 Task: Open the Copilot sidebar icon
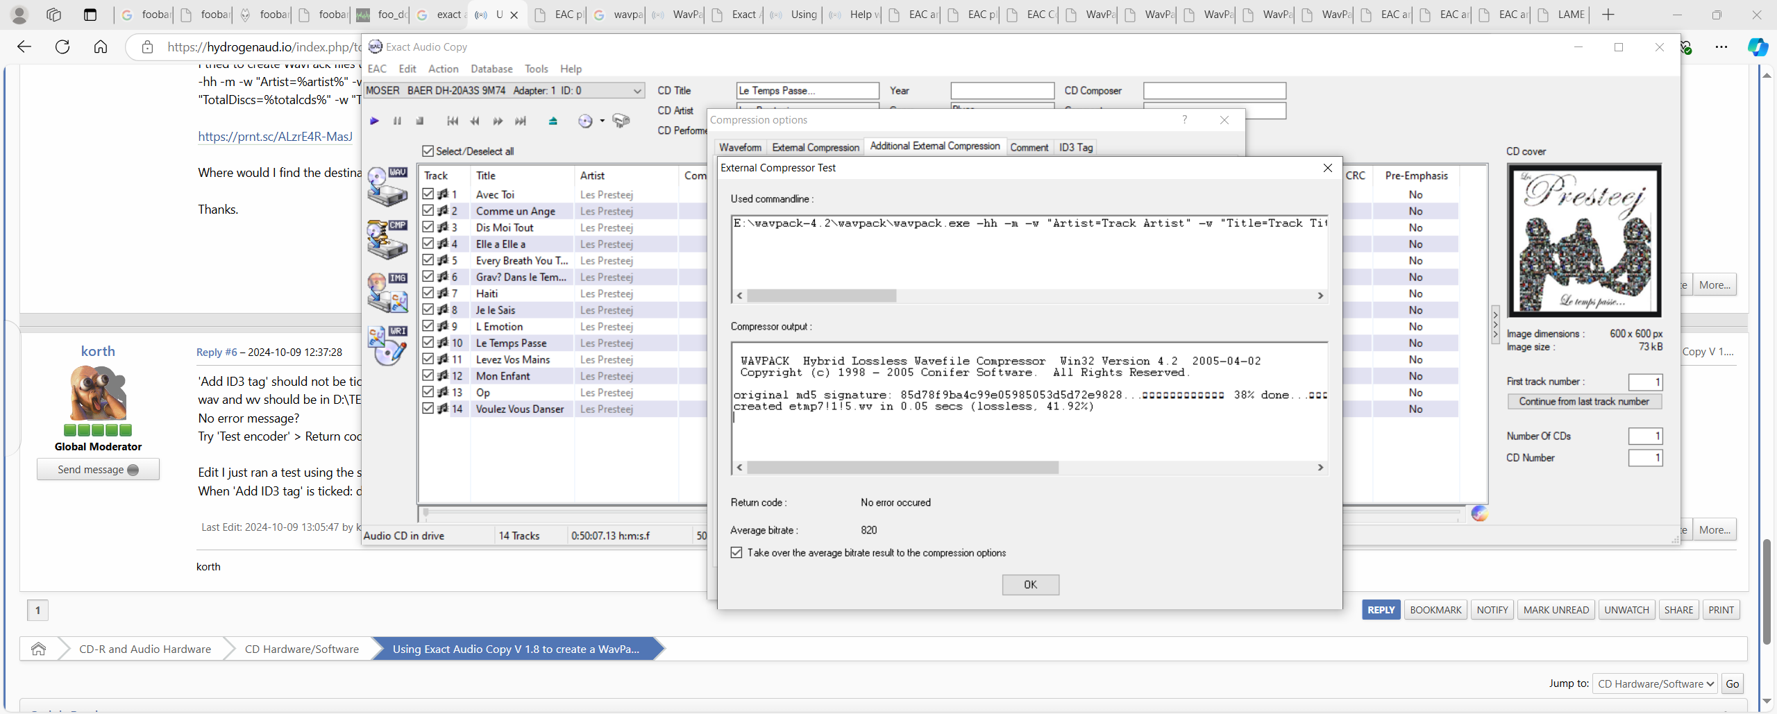[x=1758, y=46]
